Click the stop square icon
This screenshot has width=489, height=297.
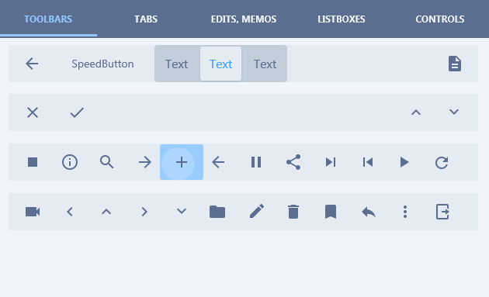pyautogui.click(x=33, y=162)
